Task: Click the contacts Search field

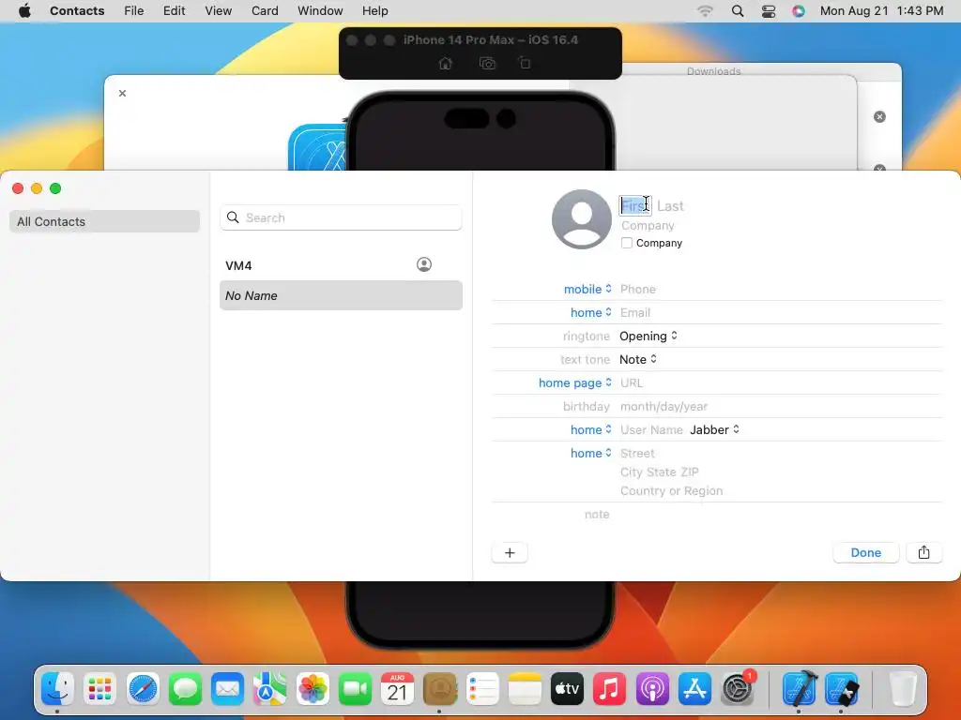Action: pyautogui.click(x=340, y=217)
